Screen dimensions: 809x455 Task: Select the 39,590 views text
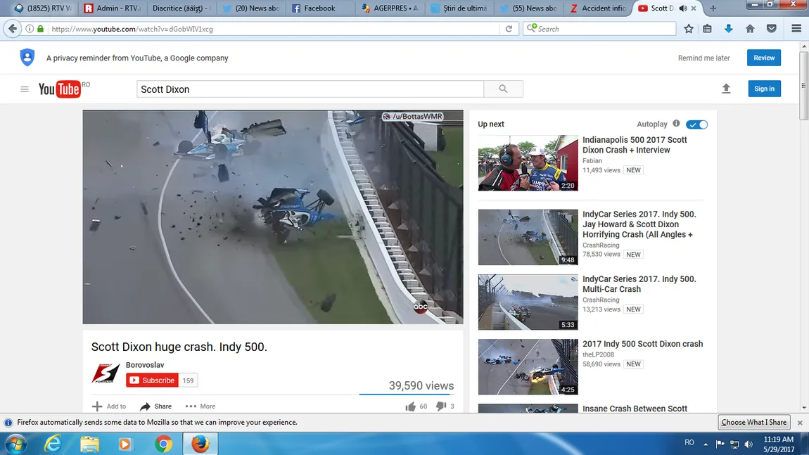421,386
